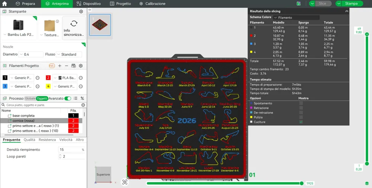
Task: Open the Dispositivo tab
Action: 89,4
